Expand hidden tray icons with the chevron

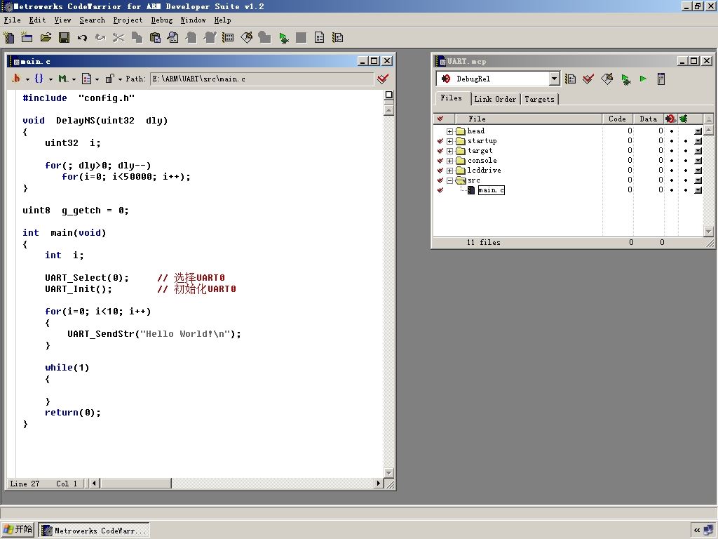(x=697, y=531)
